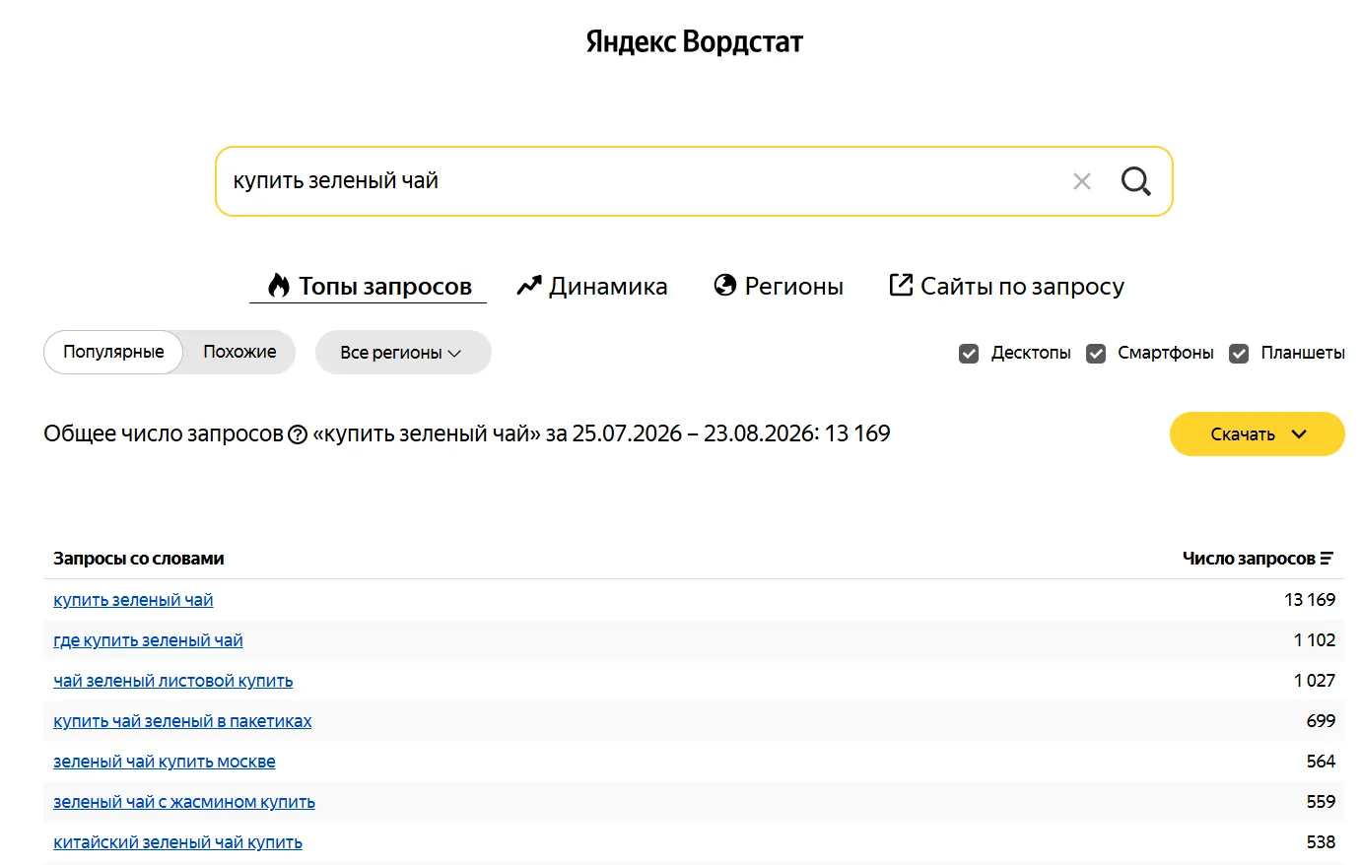Click the Яндекс Вордстат logo

point(694,41)
